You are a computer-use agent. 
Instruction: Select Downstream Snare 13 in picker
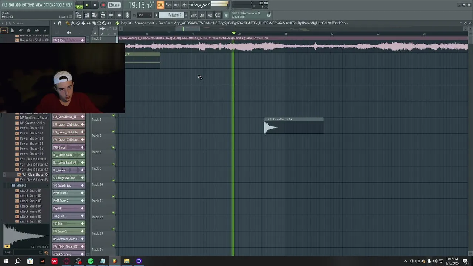tap(69, 239)
